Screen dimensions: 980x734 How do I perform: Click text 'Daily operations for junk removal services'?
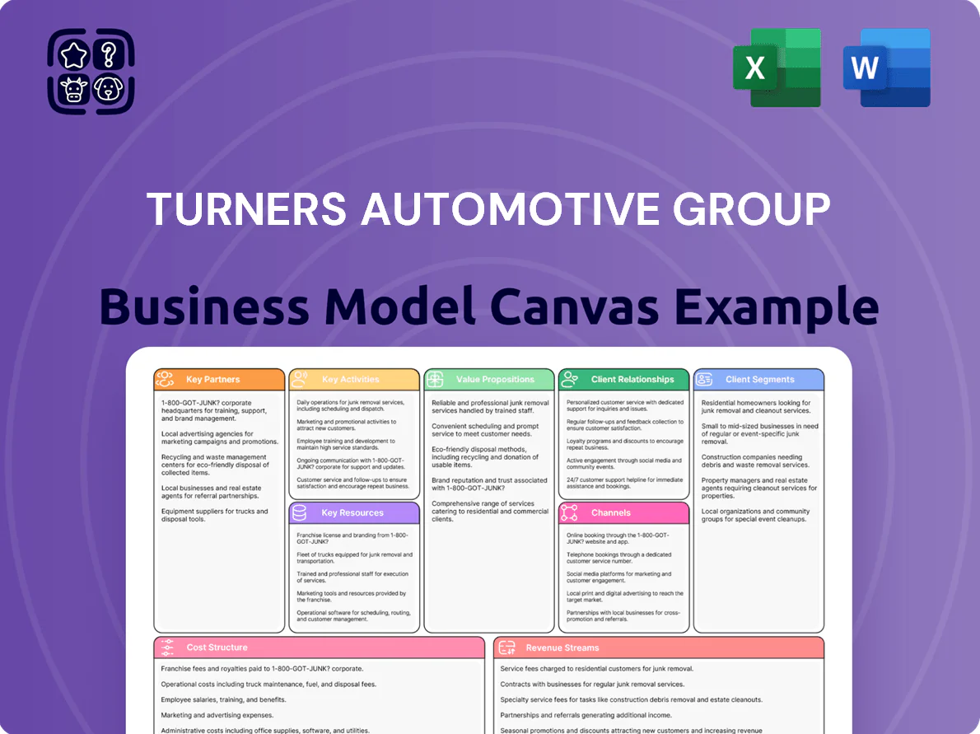[x=351, y=406]
